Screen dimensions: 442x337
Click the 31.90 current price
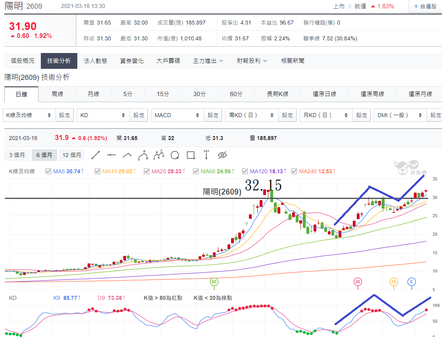pyautogui.click(x=23, y=26)
